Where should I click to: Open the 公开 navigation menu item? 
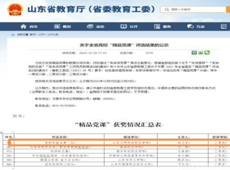click(133, 27)
